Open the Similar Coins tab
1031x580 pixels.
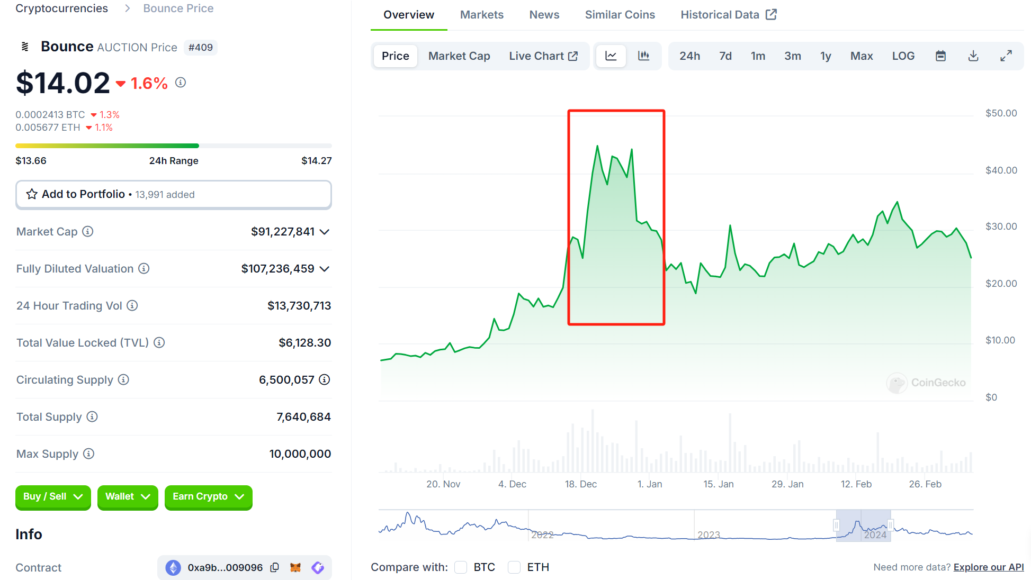tap(620, 15)
